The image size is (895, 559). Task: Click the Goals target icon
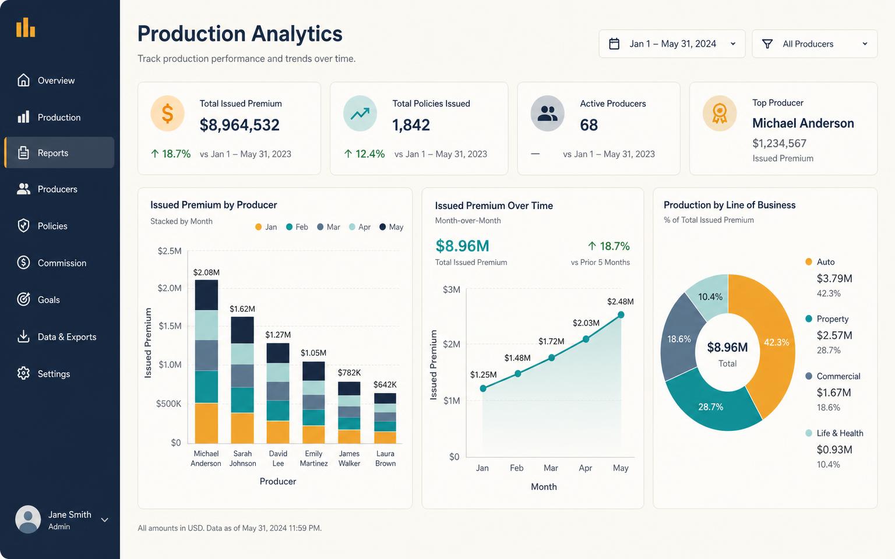23,299
